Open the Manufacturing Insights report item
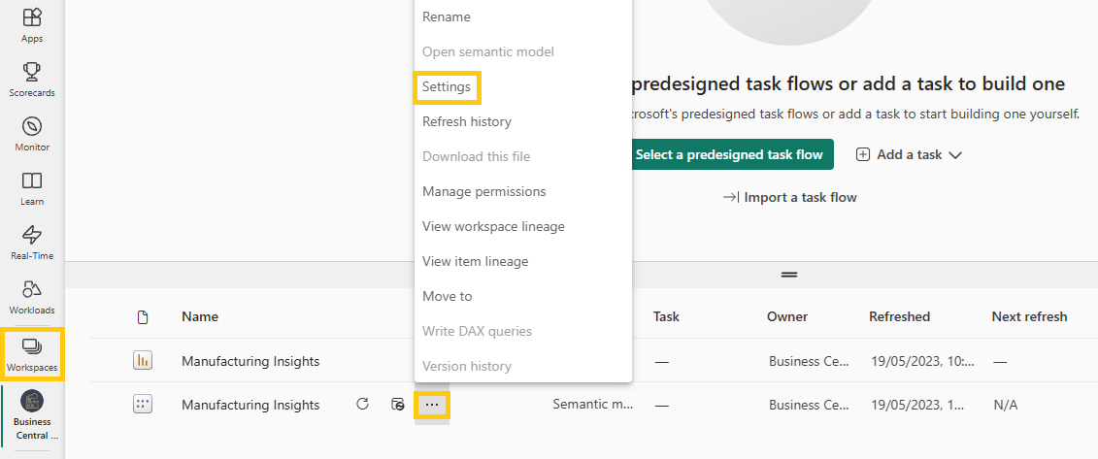Image resolution: width=1098 pixels, height=459 pixels. pos(250,361)
